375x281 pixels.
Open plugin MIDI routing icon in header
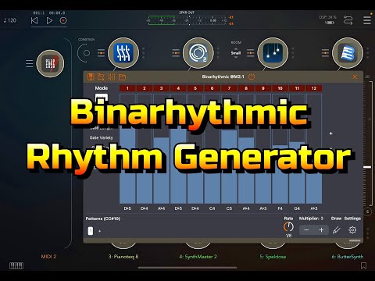point(101,76)
